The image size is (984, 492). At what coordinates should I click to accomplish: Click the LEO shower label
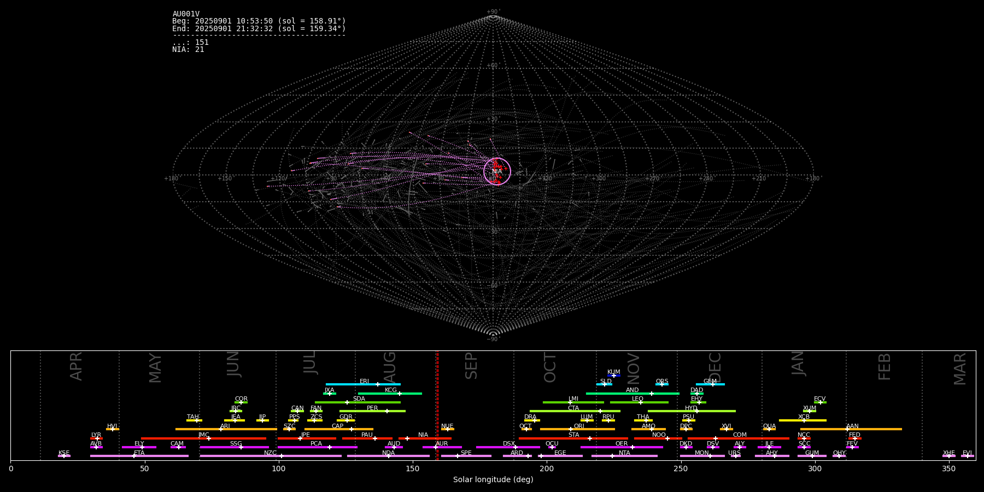point(638,399)
